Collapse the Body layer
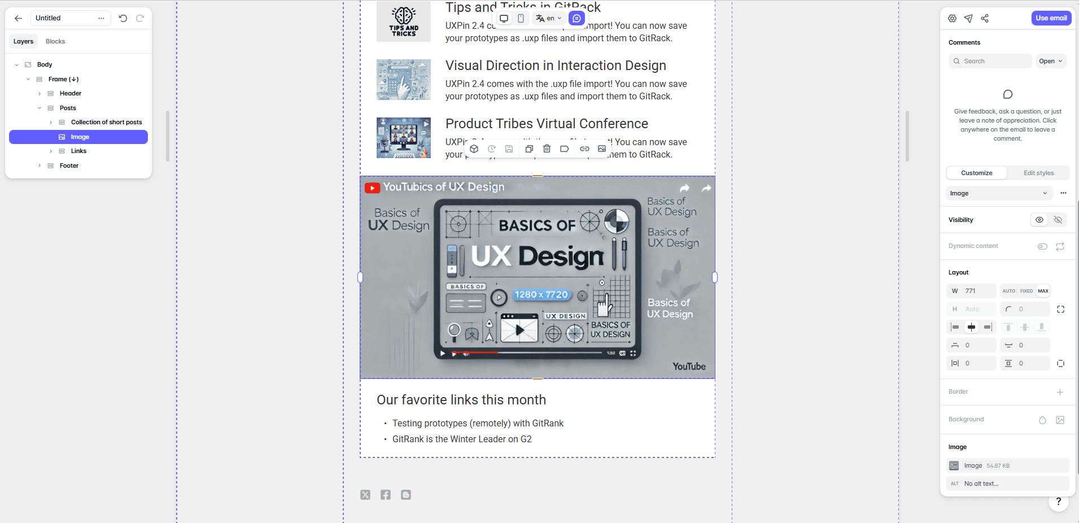Screen dimensions: 1079x523 (x=17, y=65)
